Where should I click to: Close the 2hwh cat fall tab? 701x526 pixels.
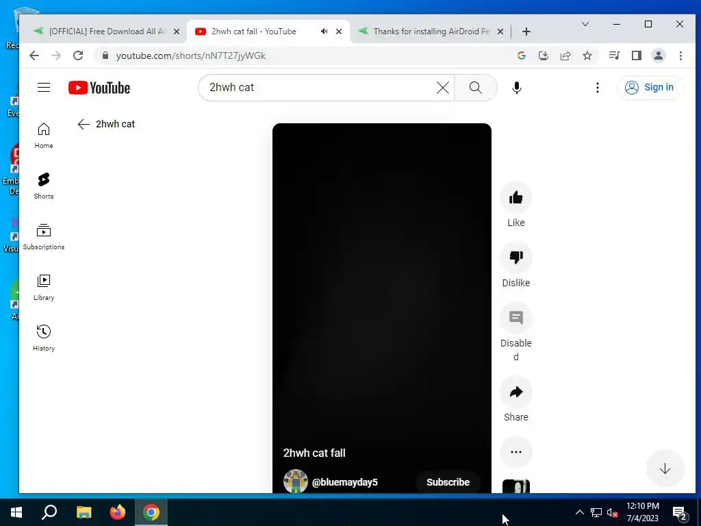pyautogui.click(x=339, y=32)
